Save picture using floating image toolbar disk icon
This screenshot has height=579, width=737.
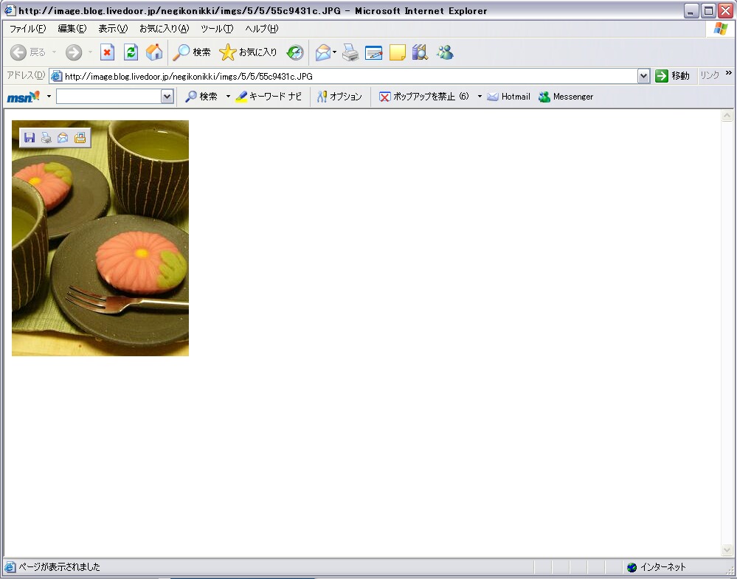(x=30, y=138)
